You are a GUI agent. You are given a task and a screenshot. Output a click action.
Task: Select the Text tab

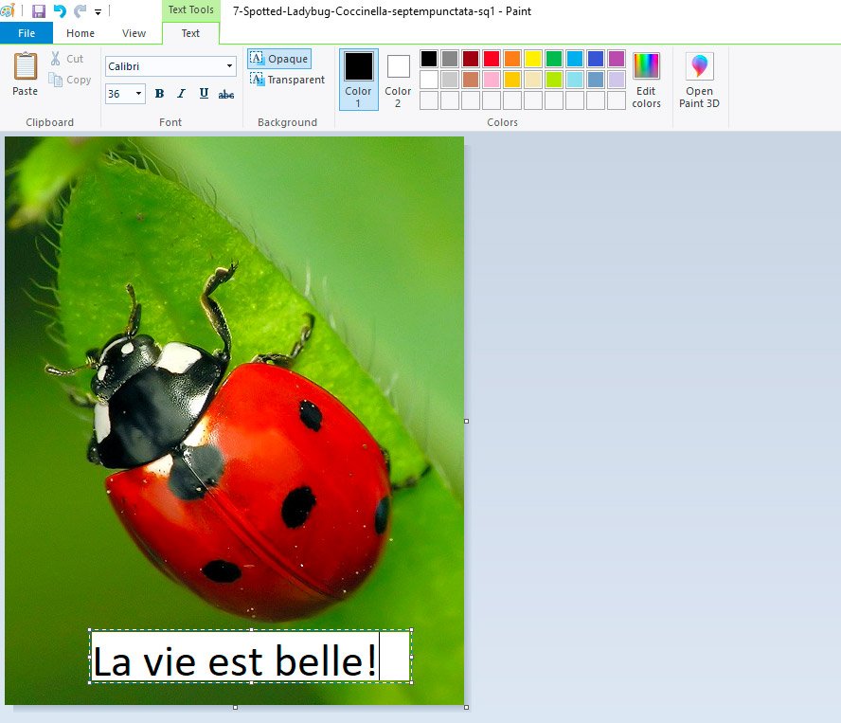(190, 33)
